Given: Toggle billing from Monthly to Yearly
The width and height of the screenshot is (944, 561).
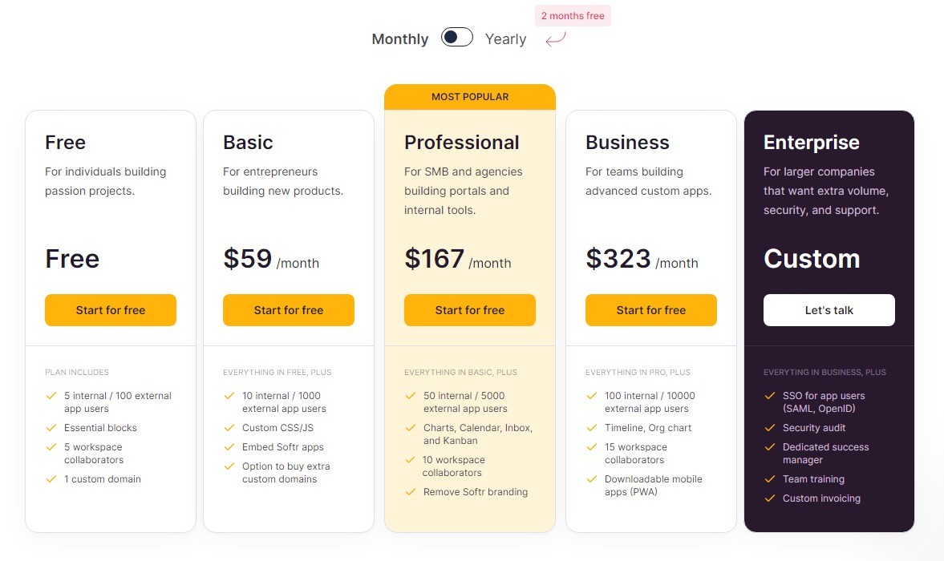Looking at the screenshot, I should (x=456, y=37).
